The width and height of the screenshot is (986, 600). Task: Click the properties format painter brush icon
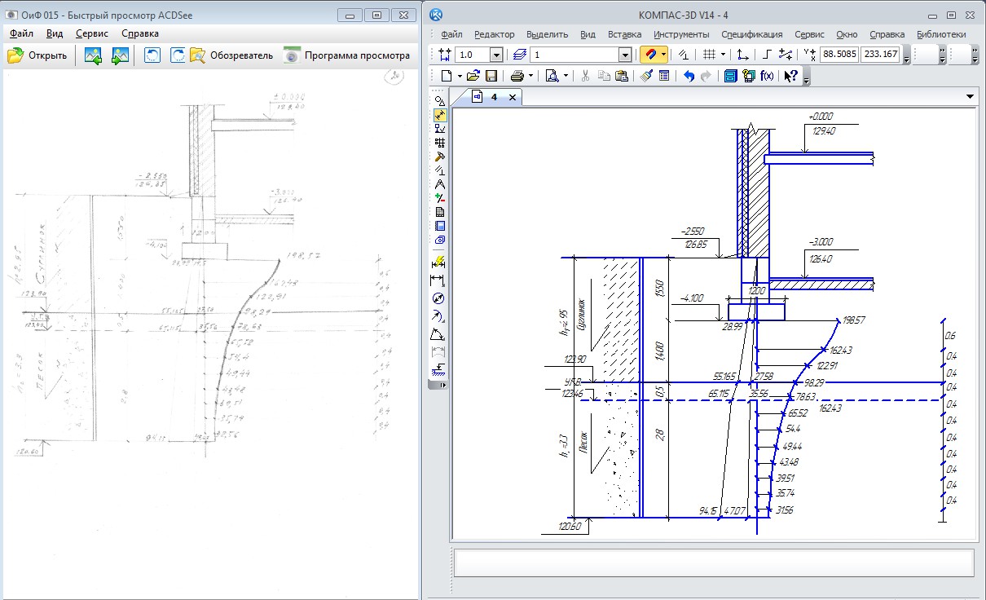point(646,76)
